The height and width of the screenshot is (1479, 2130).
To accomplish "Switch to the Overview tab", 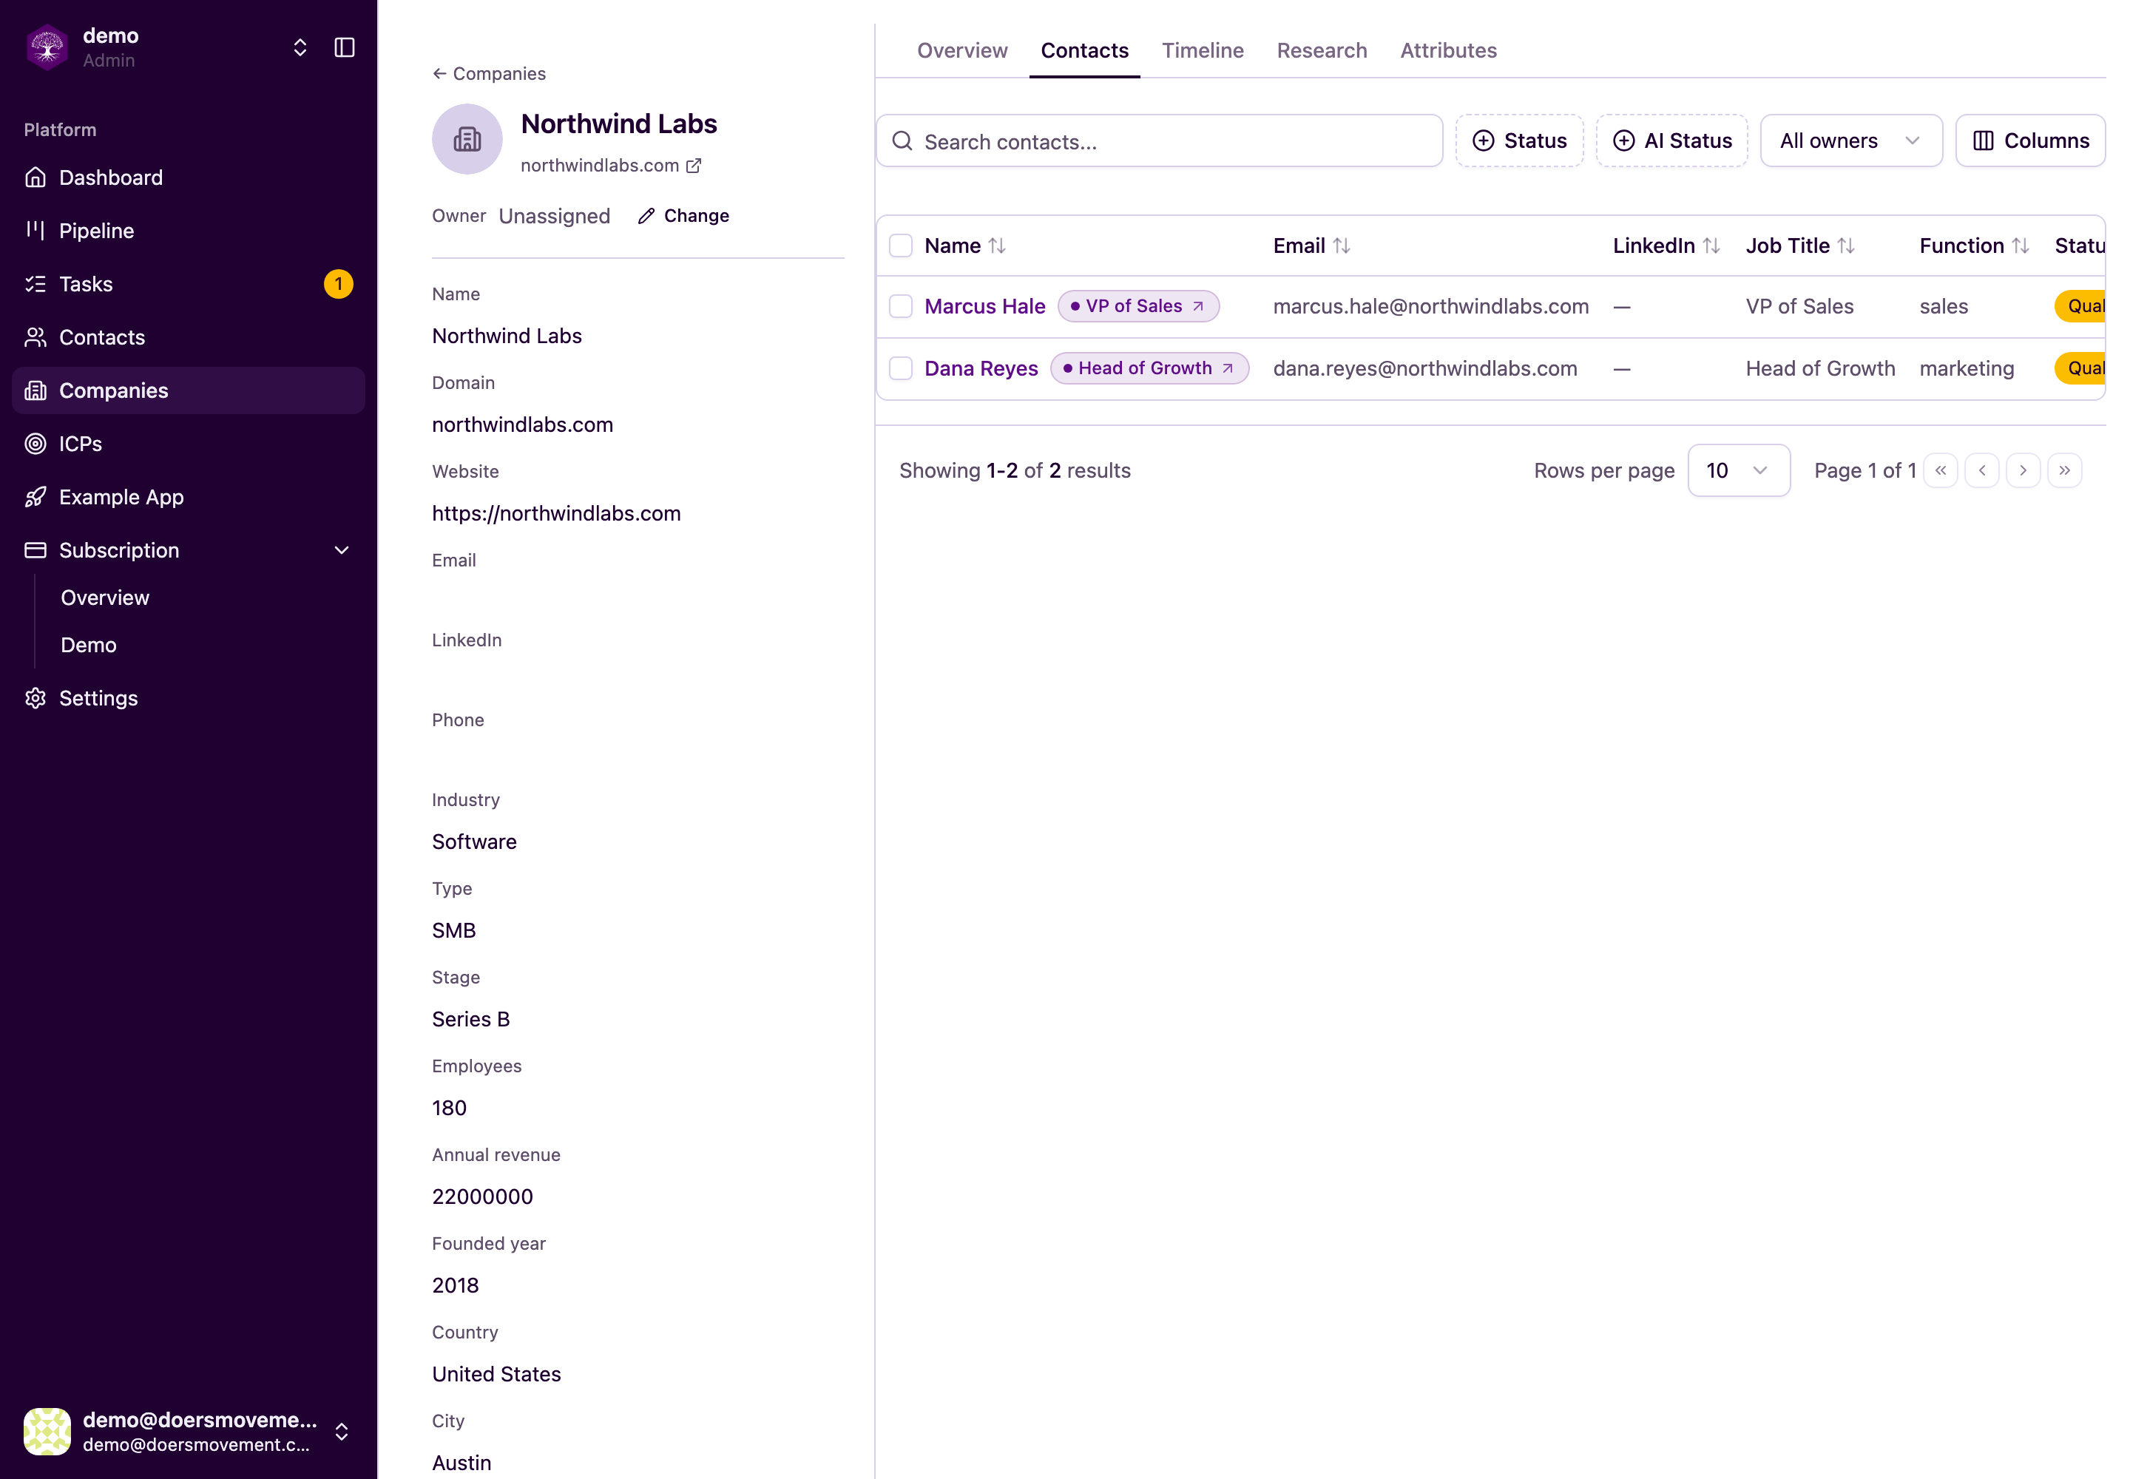I will point(962,50).
